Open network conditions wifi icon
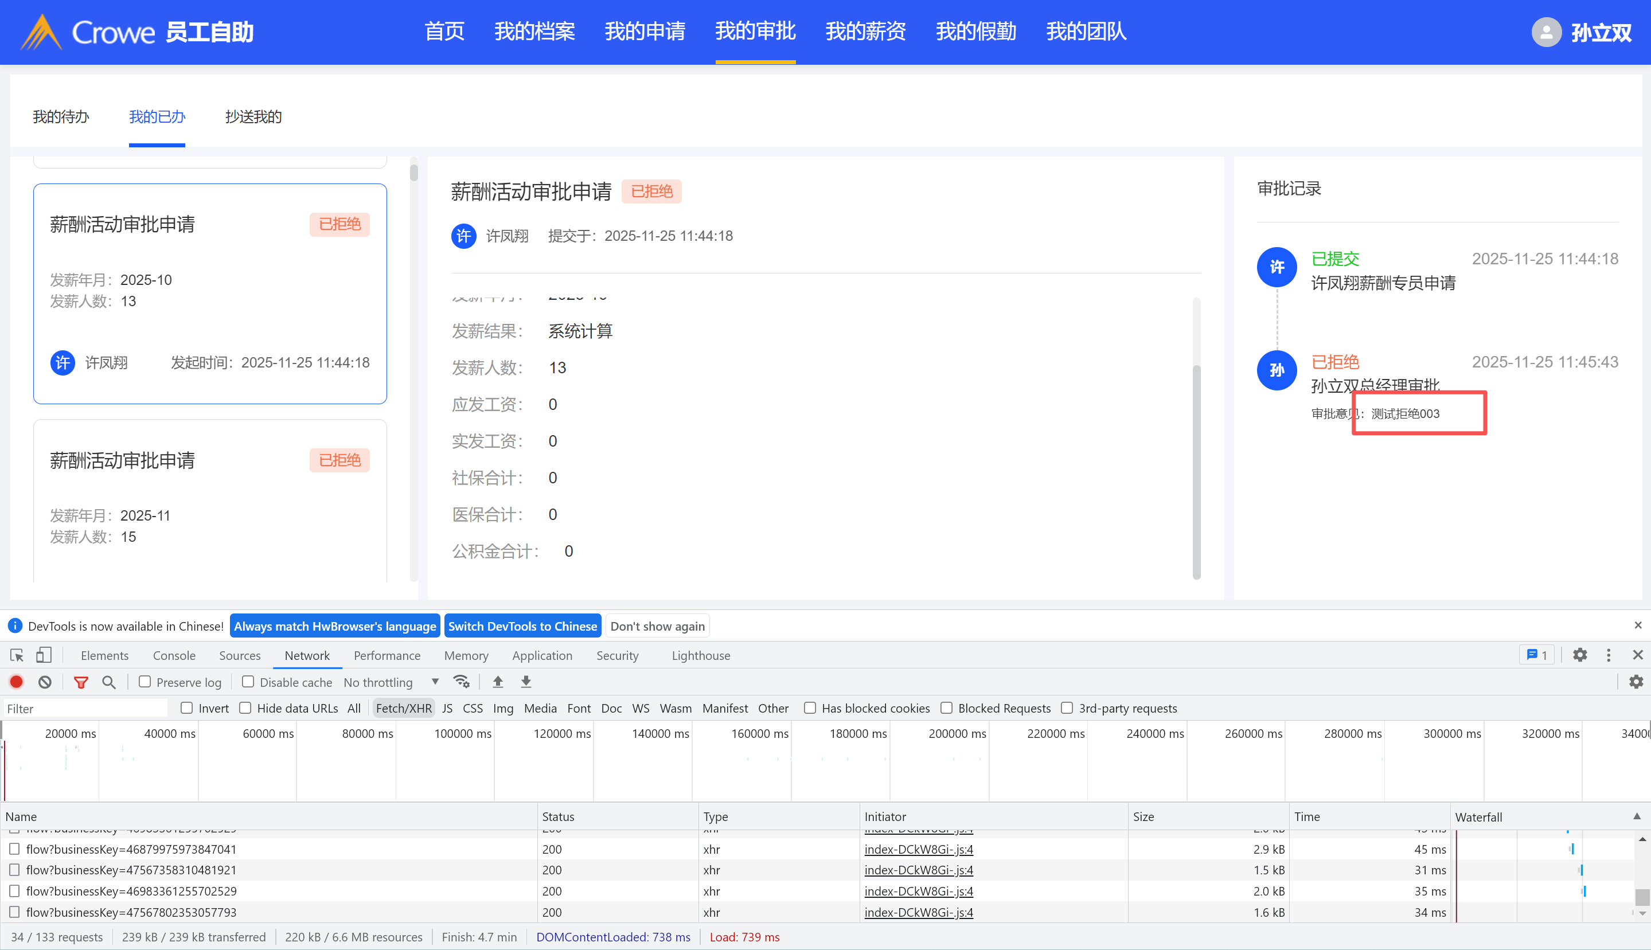 tap(462, 682)
